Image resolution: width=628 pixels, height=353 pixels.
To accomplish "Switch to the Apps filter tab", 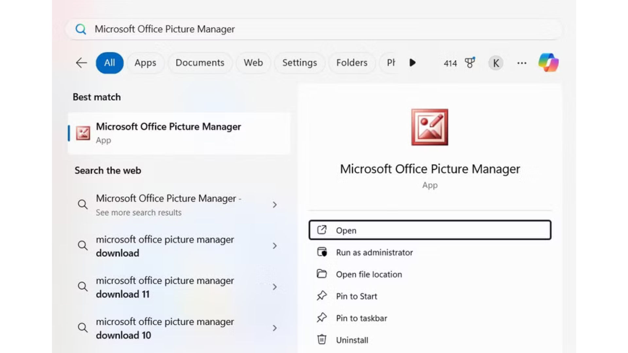I will (145, 63).
